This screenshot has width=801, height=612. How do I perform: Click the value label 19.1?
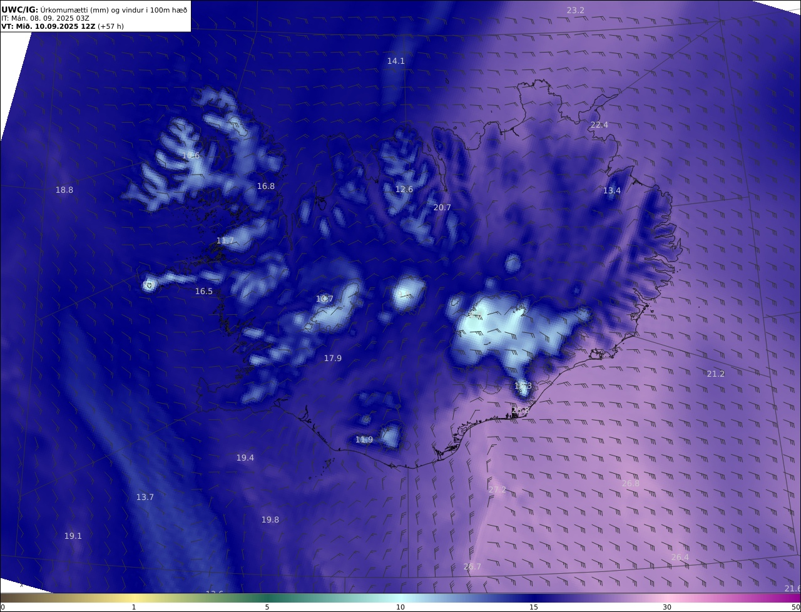[73, 536]
